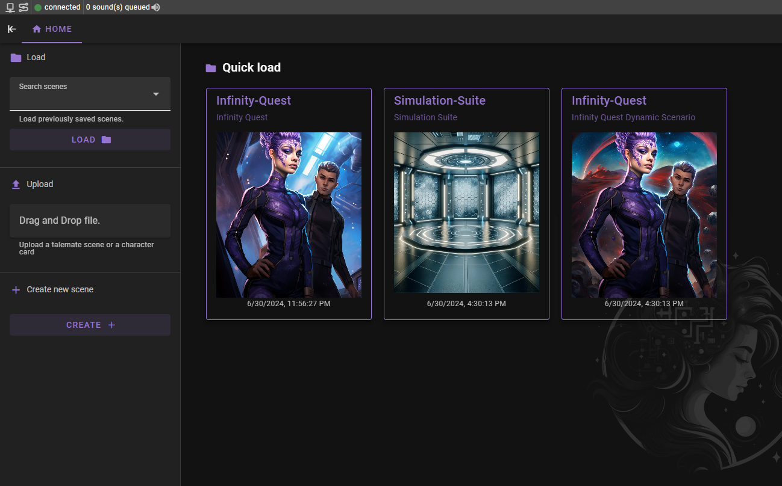
Task: Click the Quick load folder icon
Action: pos(211,68)
